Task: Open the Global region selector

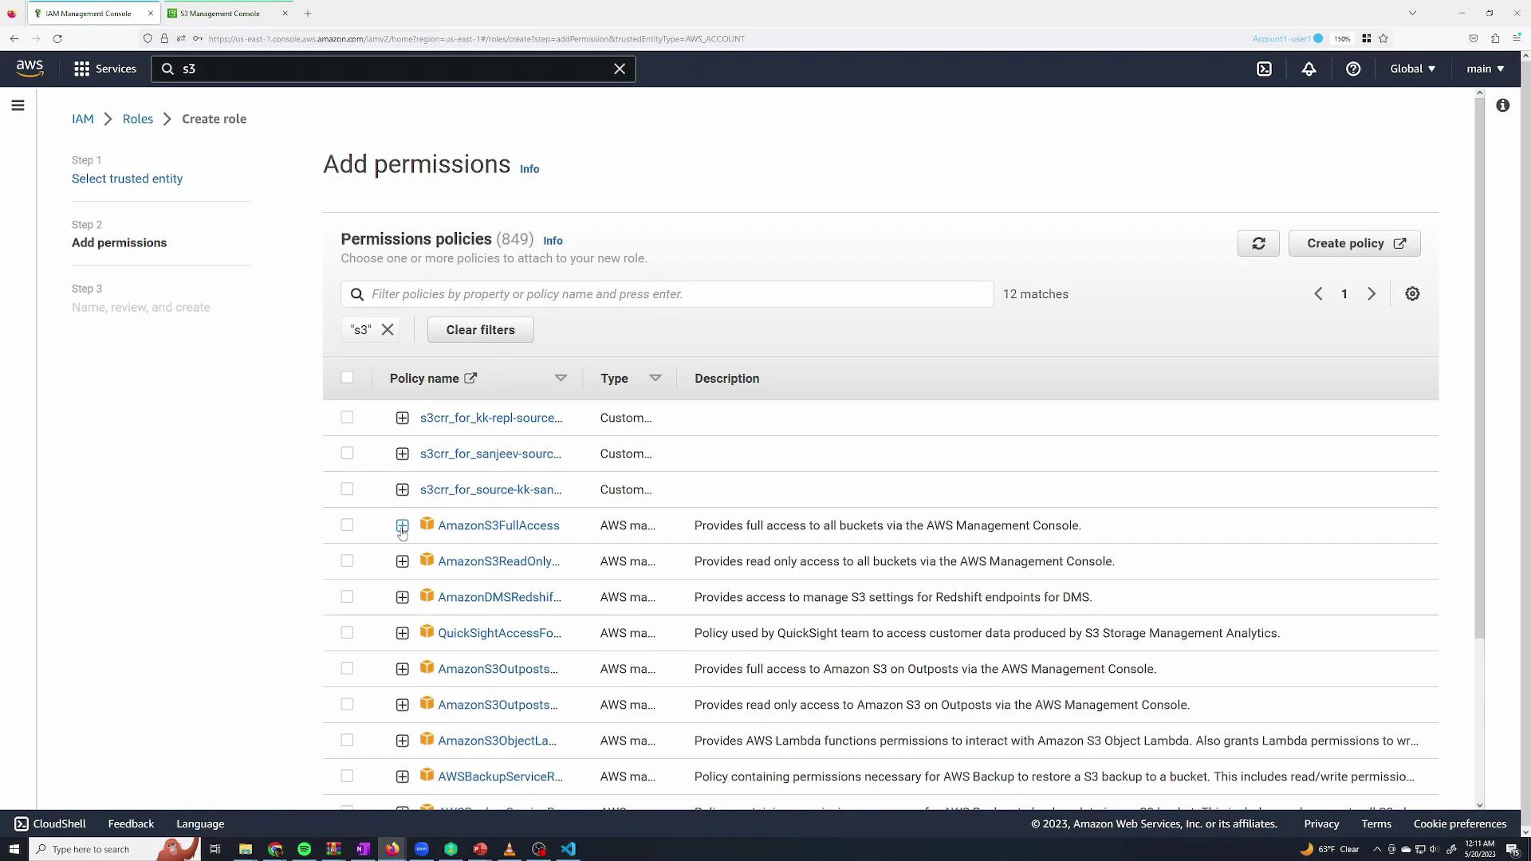Action: [x=1411, y=69]
